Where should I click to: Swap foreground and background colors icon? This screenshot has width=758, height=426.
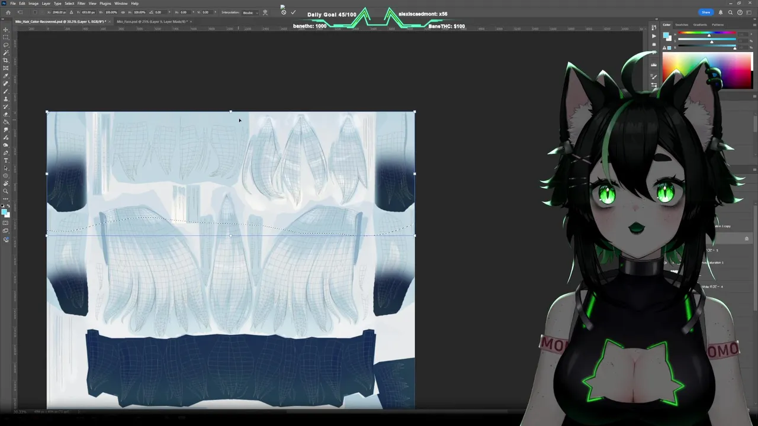[8, 205]
